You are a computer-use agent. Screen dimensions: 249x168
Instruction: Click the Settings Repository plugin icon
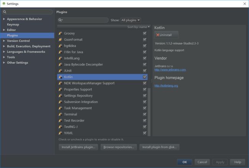pyautogui.click(x=60, y=96)
